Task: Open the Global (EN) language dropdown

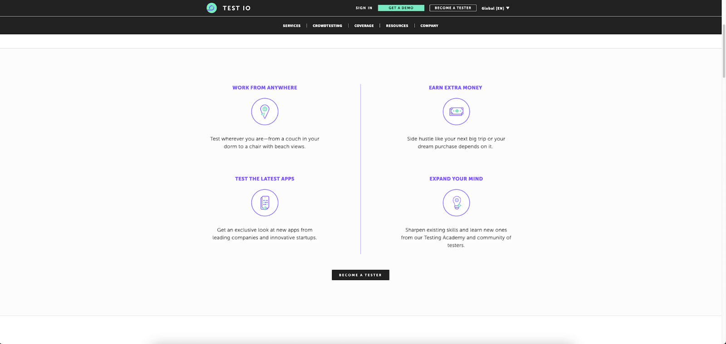Action: pos(495,8)
